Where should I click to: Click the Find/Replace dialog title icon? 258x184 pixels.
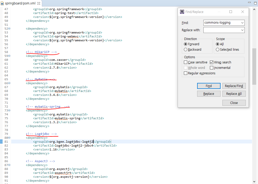coord(182,12)
